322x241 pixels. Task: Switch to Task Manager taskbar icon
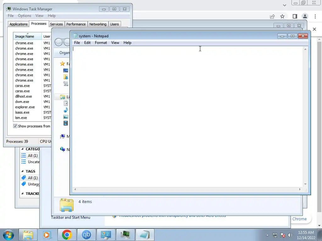point(125,235)
